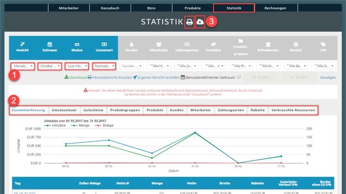Click the Netto Ø column header

(x=123, y=183)
